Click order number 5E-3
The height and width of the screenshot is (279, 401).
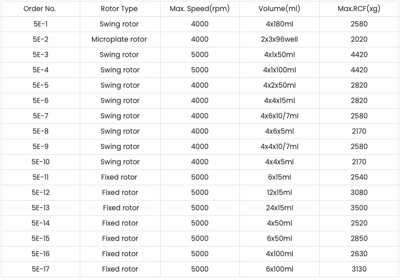[x=40, y=55]
